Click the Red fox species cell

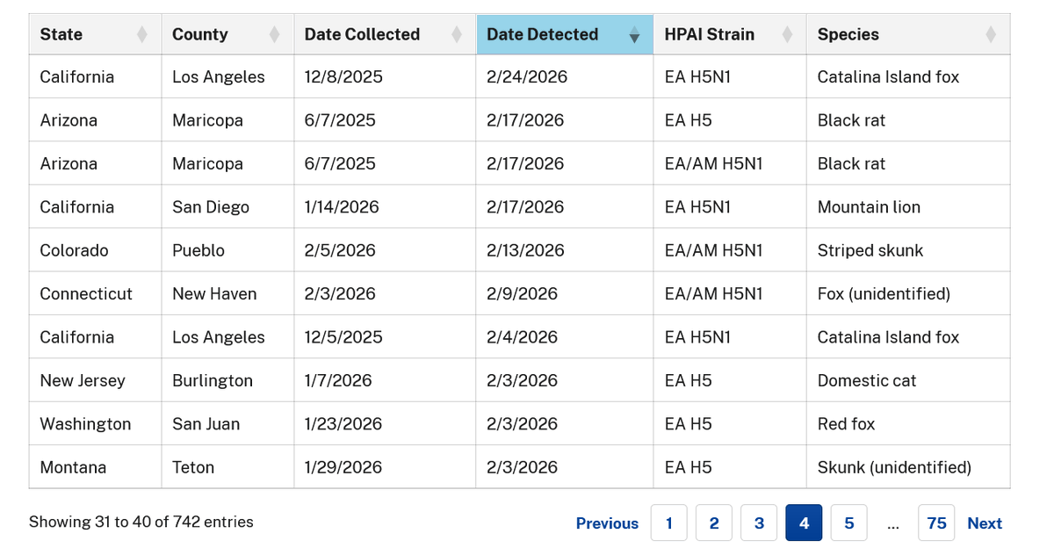pos(908,423)
